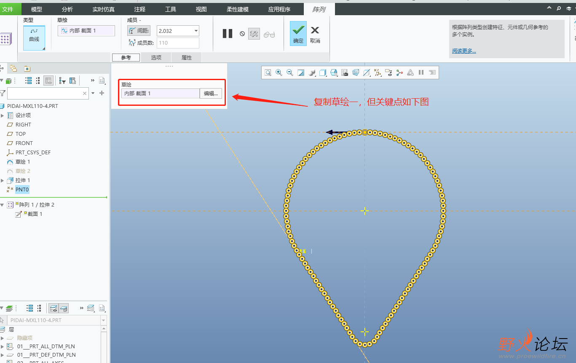This screenshot has height=363, width=576.
Task: Open the saved orientations cube icon
Action: click(x=323, y=73)
